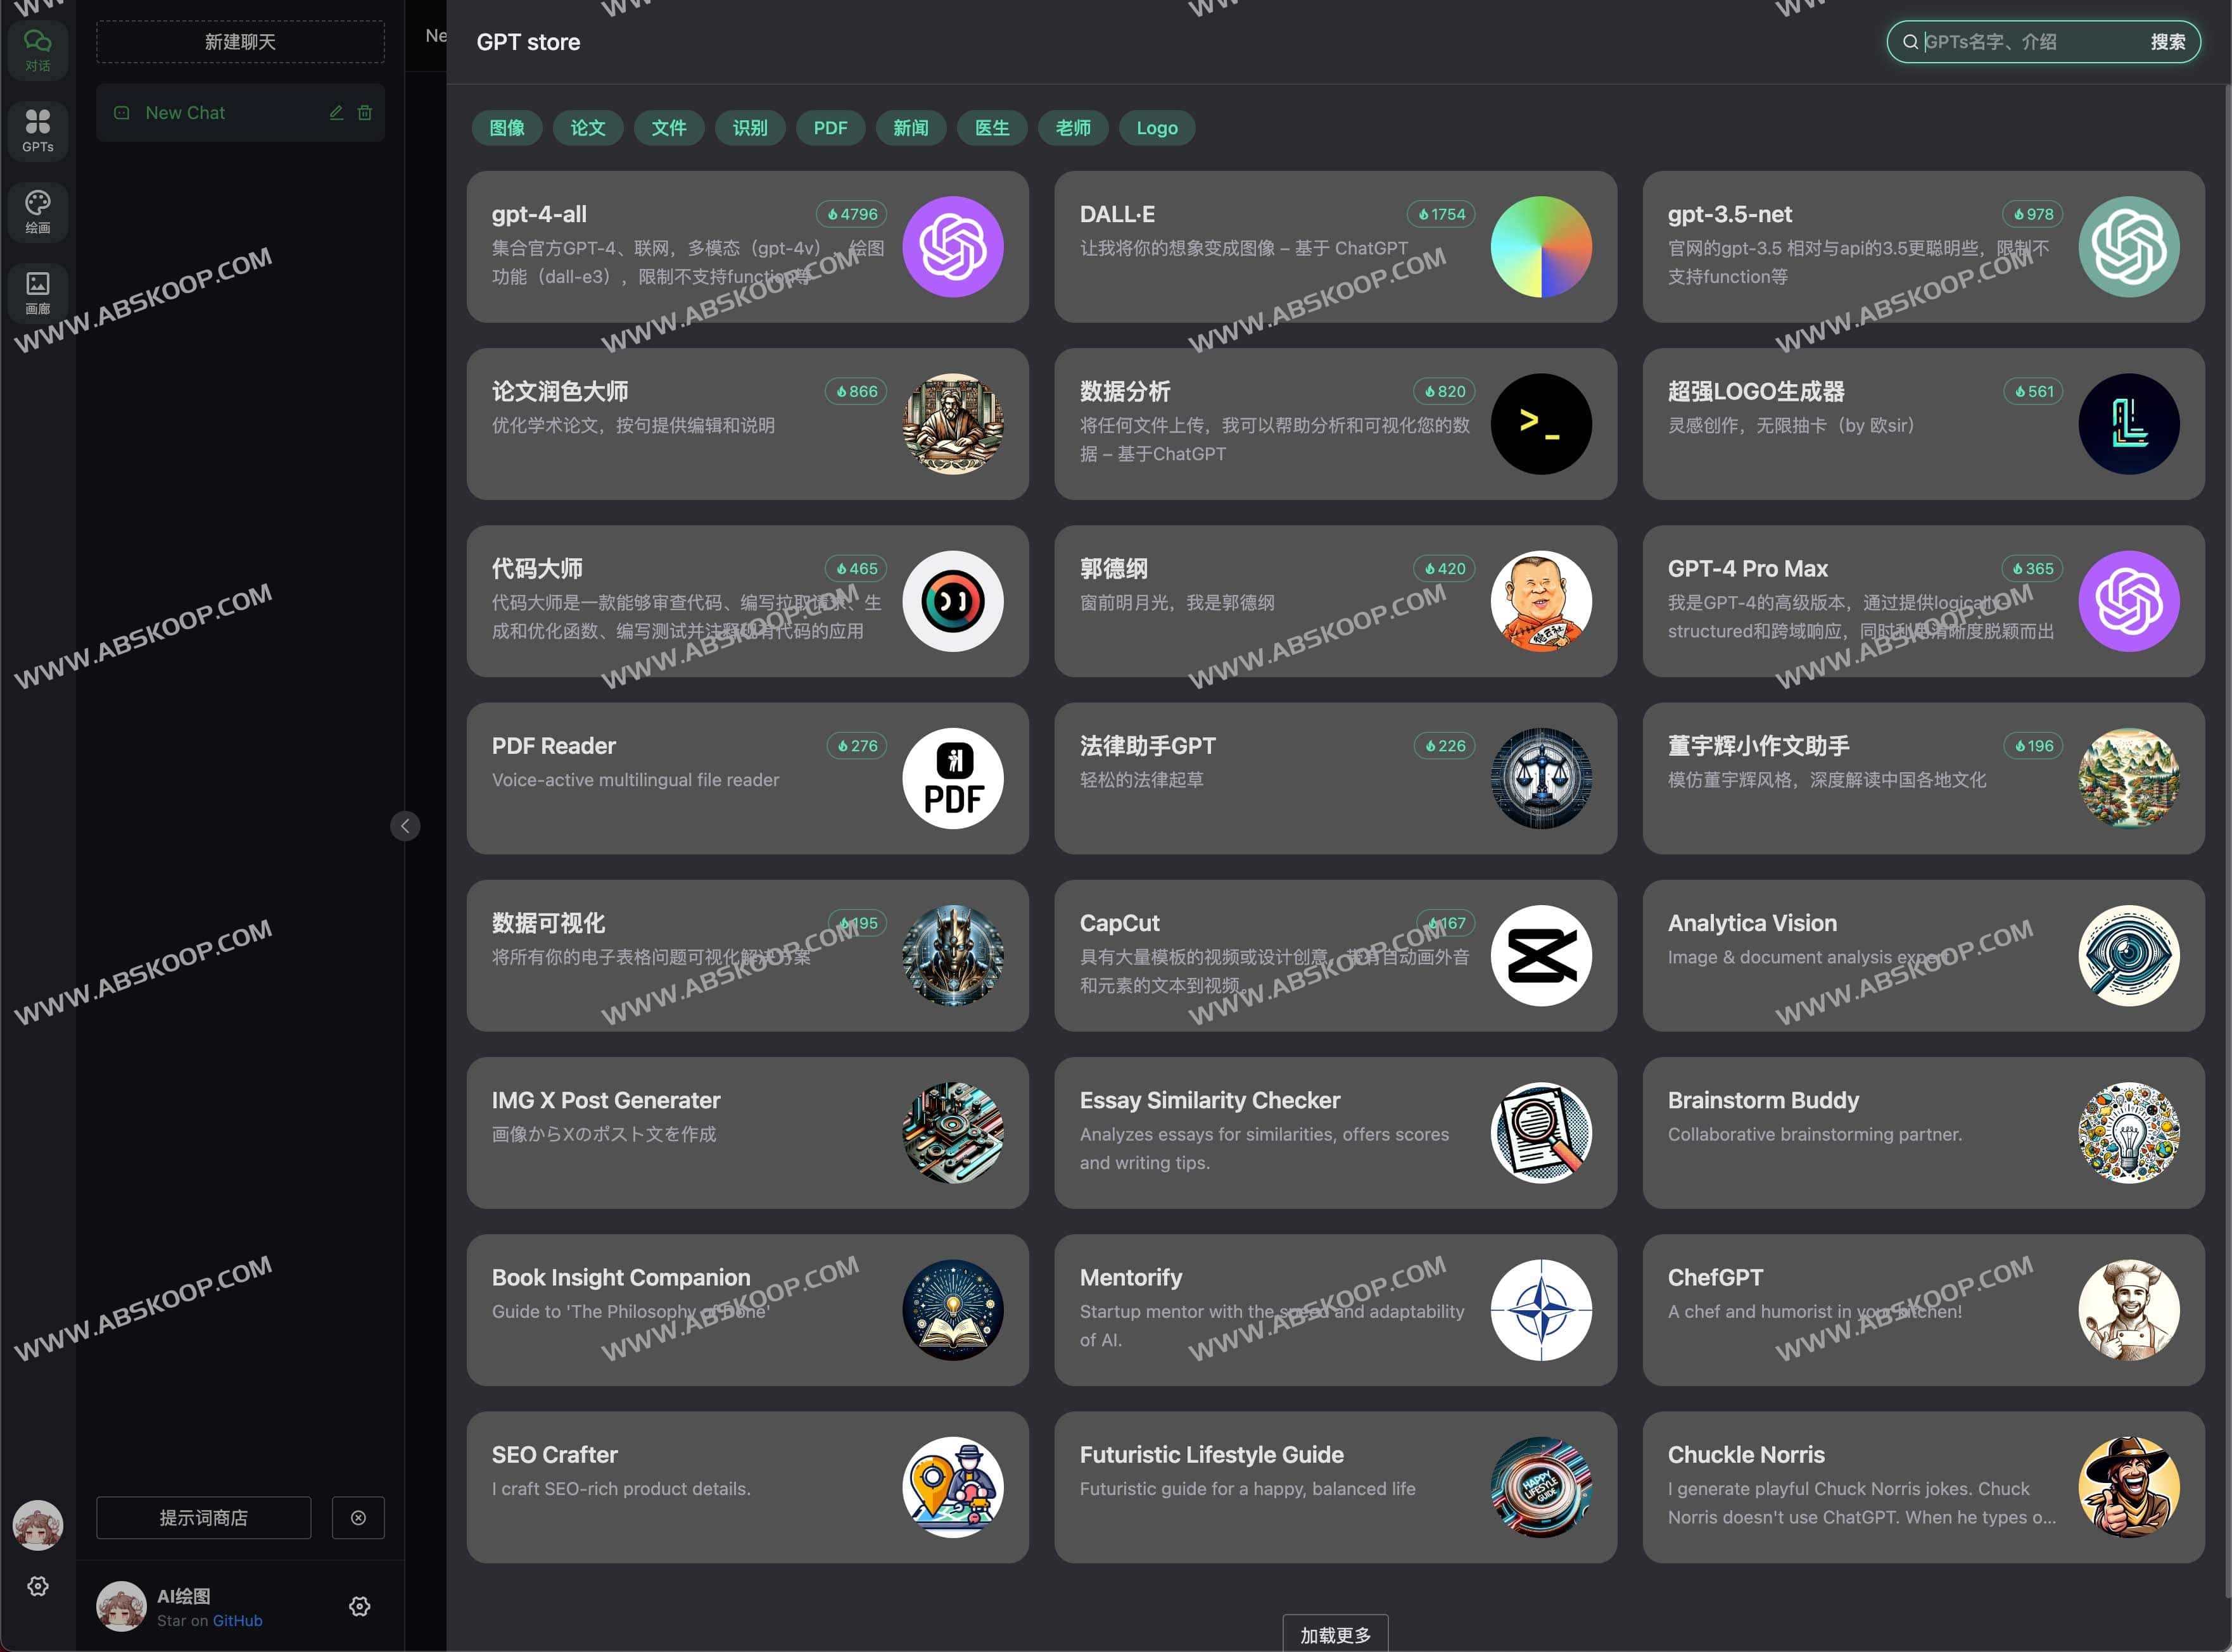Switch to the 医生 category tab
2232x1652 pixels.
(x=991, y=128)
